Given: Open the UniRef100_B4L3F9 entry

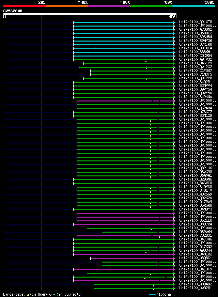Looking at the screenshot, I should [196, 269].
